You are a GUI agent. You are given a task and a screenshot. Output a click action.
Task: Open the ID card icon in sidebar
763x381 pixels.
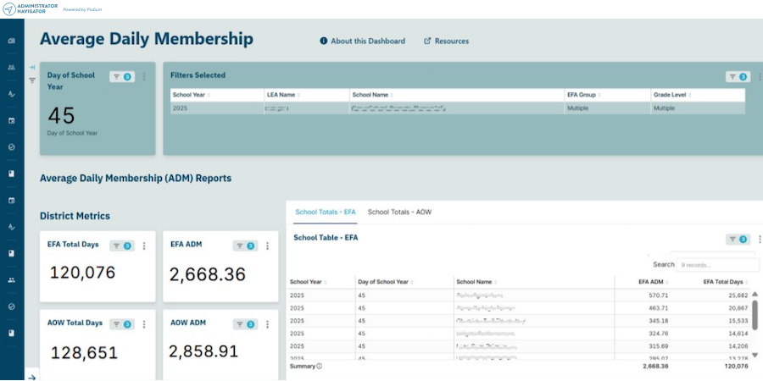pos(12,41)
